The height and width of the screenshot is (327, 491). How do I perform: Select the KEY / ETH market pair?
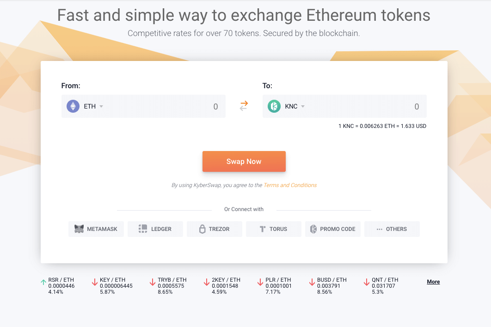[112, 286]
